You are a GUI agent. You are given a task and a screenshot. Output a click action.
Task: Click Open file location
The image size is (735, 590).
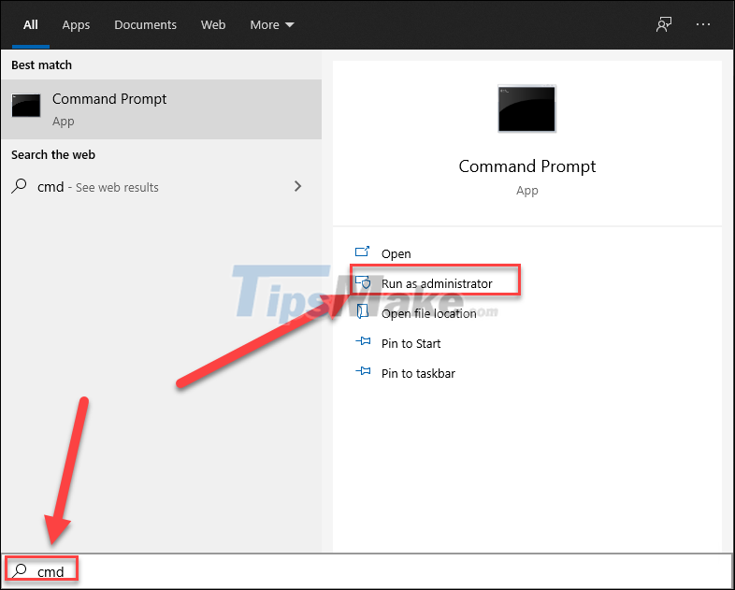coord(429,313)
